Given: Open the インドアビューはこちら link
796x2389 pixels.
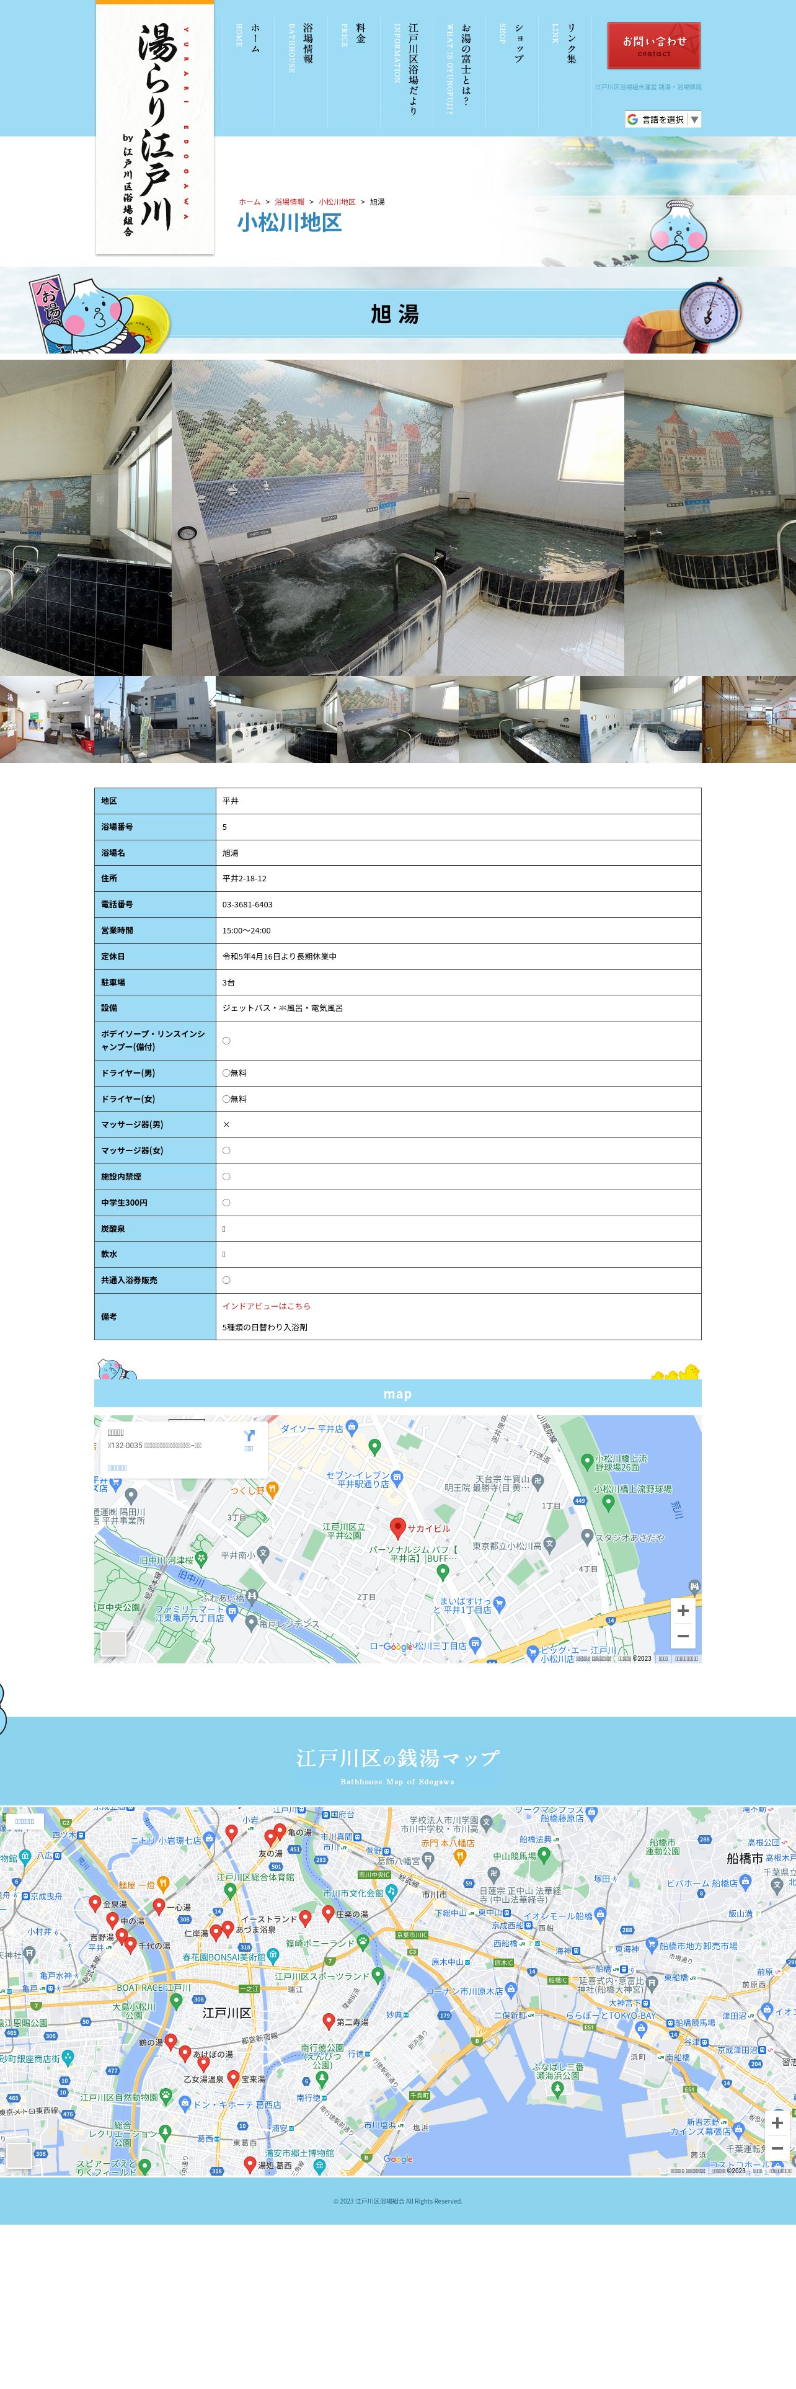Looking at the screenshot, I should pos(266,1306).
